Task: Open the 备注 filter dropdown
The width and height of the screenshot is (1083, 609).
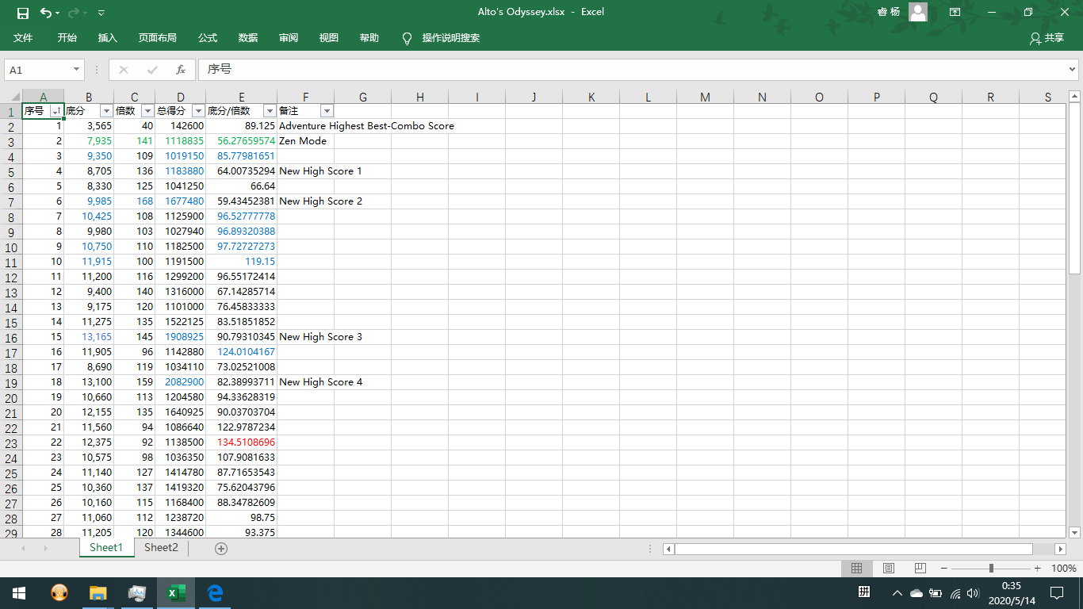Action: pyautogui.click(x=327, y=111)
